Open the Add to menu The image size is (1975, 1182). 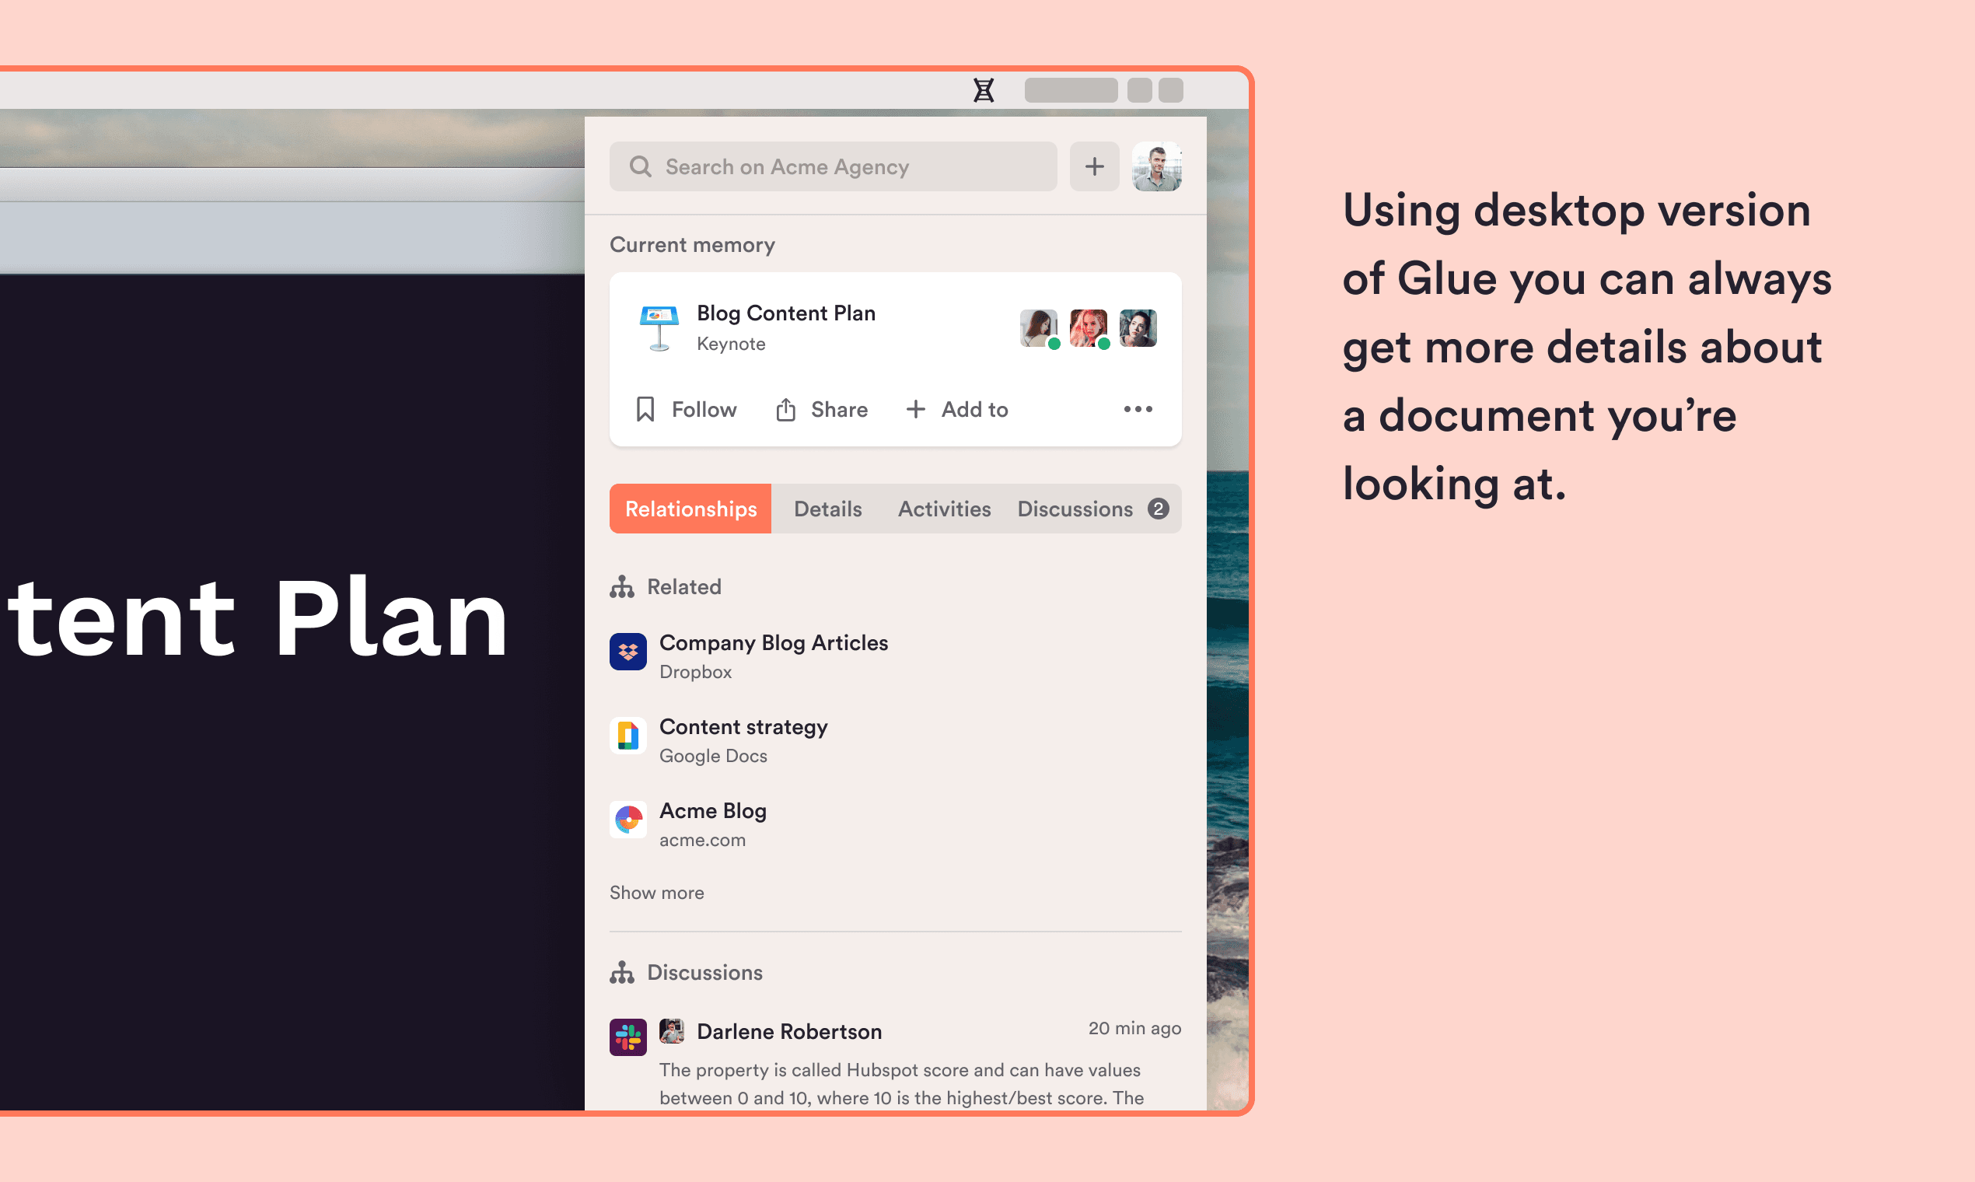click(x=957, y=409)
